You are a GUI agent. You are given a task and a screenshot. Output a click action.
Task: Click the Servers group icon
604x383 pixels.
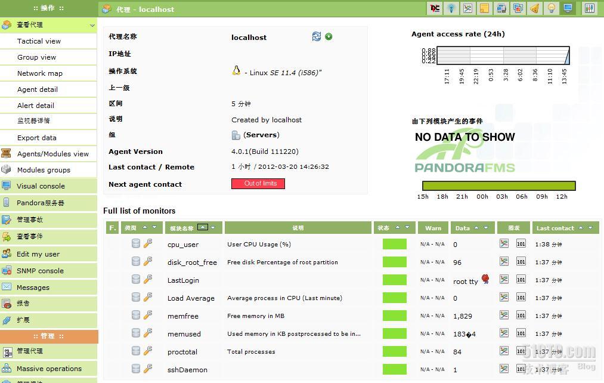coord(236,135)
